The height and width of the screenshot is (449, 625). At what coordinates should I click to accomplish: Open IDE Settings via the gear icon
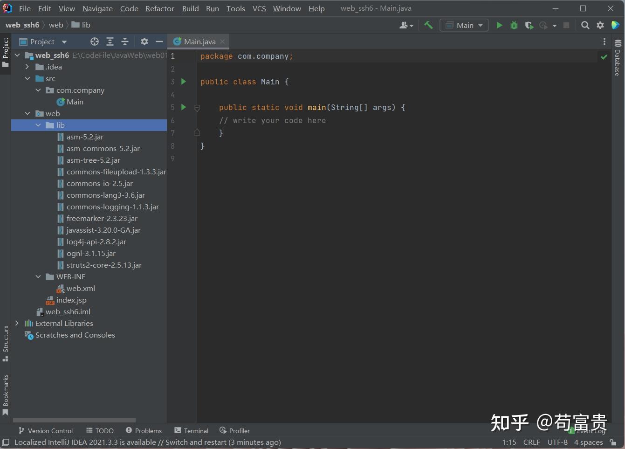[x=600, y=25]
